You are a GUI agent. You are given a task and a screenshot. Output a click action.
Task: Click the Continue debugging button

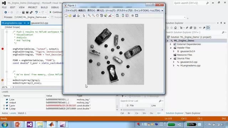coord(56,12)
